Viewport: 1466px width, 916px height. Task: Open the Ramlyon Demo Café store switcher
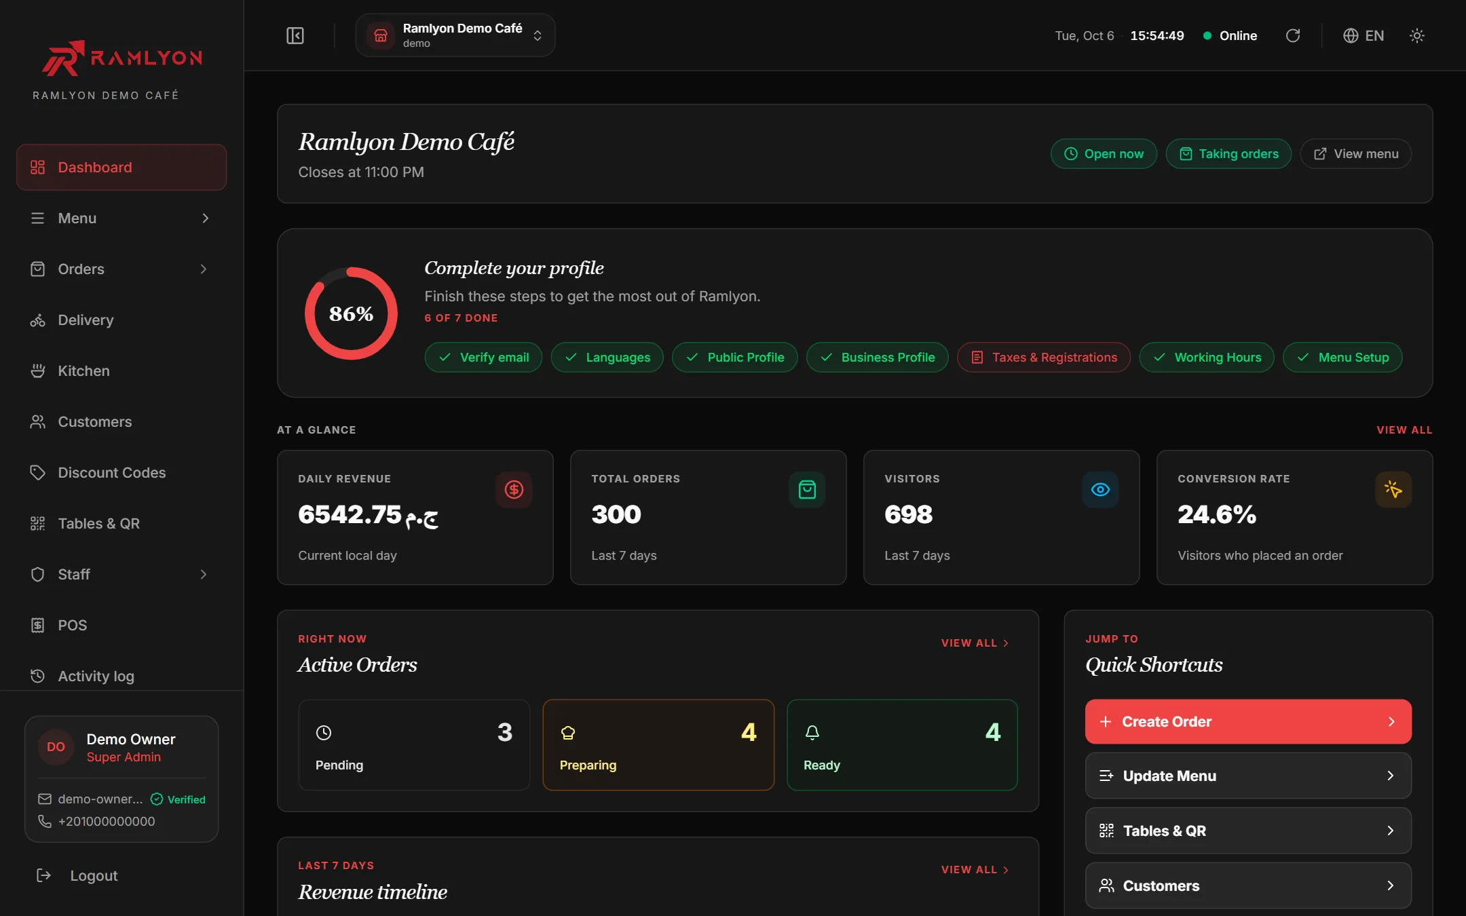(x=455, y=35)
